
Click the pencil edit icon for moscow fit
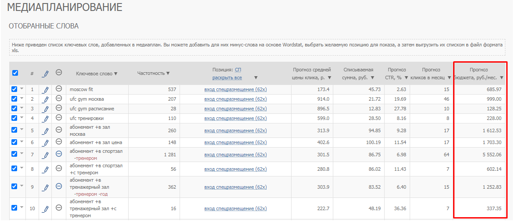coord(45,90)
